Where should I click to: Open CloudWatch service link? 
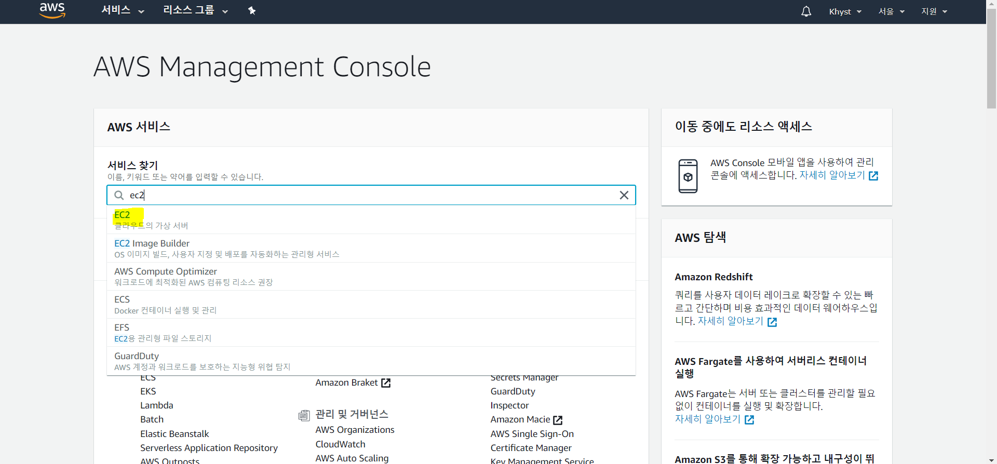pyautogui.click(x=340, y=444)
